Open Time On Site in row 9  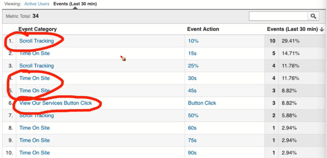pyautogui.click(x=35, y=140)
